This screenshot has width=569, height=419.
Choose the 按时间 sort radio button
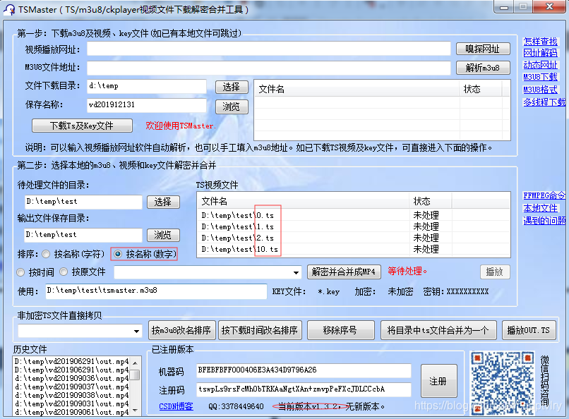click(20, 272)
